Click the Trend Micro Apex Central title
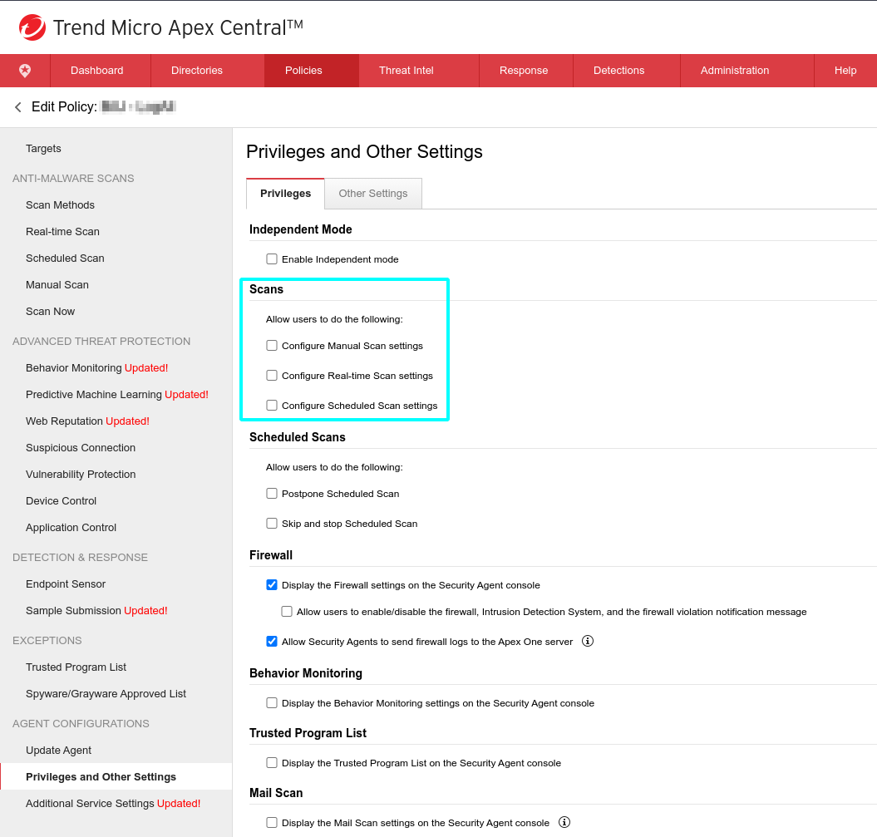 click(x=178, y=27)
